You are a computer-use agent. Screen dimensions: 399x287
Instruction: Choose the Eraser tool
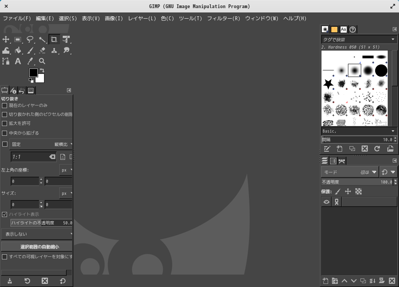point(42,50)
